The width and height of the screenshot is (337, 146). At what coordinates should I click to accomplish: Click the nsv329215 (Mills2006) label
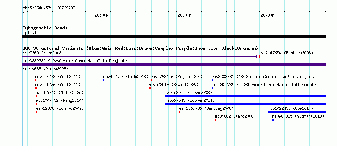pyautogui.click(x=59, y=93)
